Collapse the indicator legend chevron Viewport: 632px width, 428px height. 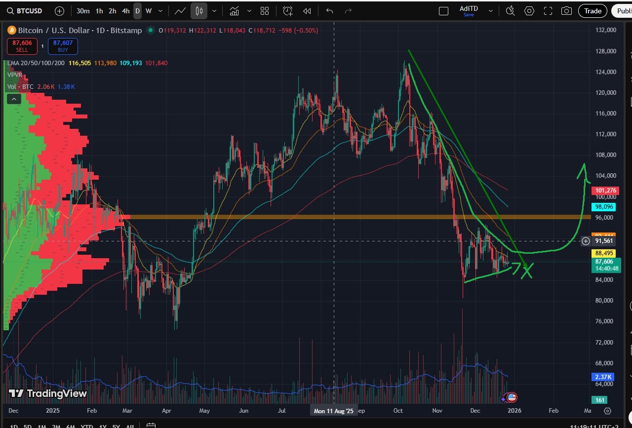tap(13, 99)
